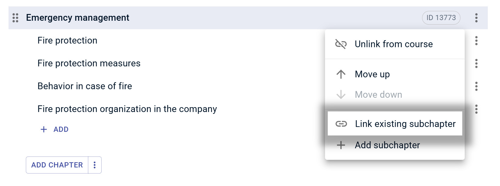Click the plus icon beside Add subchapter

pyautogui.click(x=341, y=145)
